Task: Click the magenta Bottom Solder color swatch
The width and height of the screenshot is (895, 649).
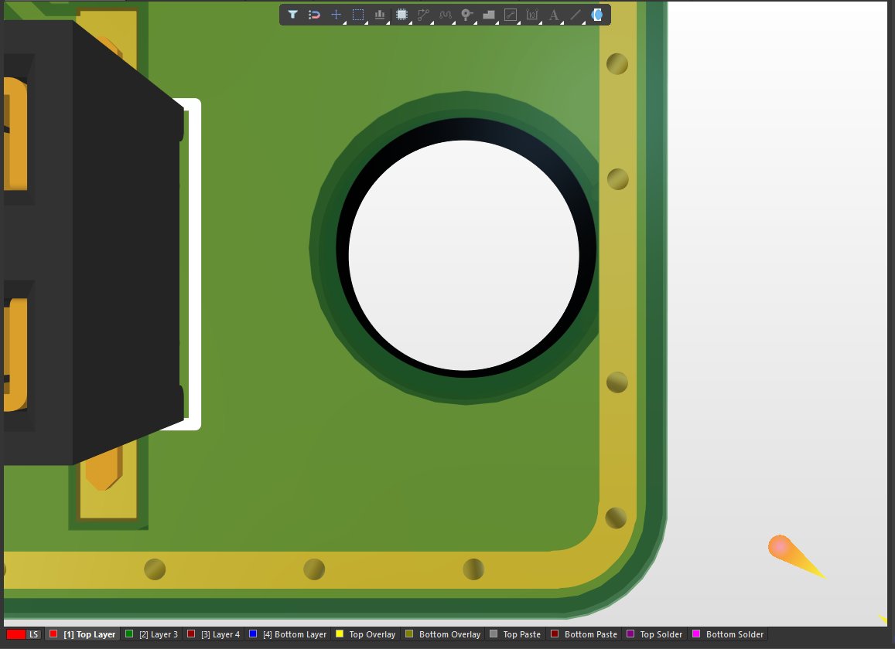Action: (x=696, y=634)
